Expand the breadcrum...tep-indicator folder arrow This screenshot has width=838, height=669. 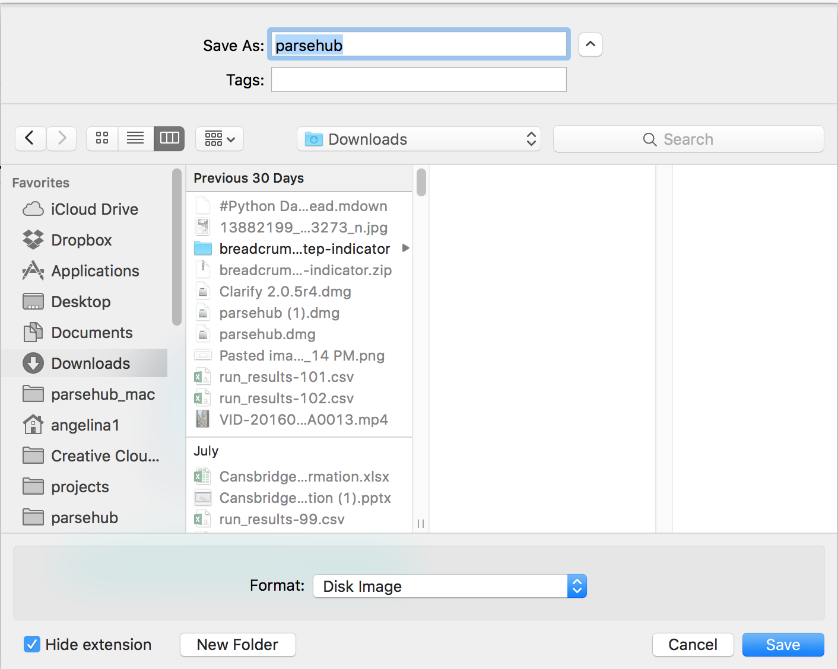pos(405,248)
